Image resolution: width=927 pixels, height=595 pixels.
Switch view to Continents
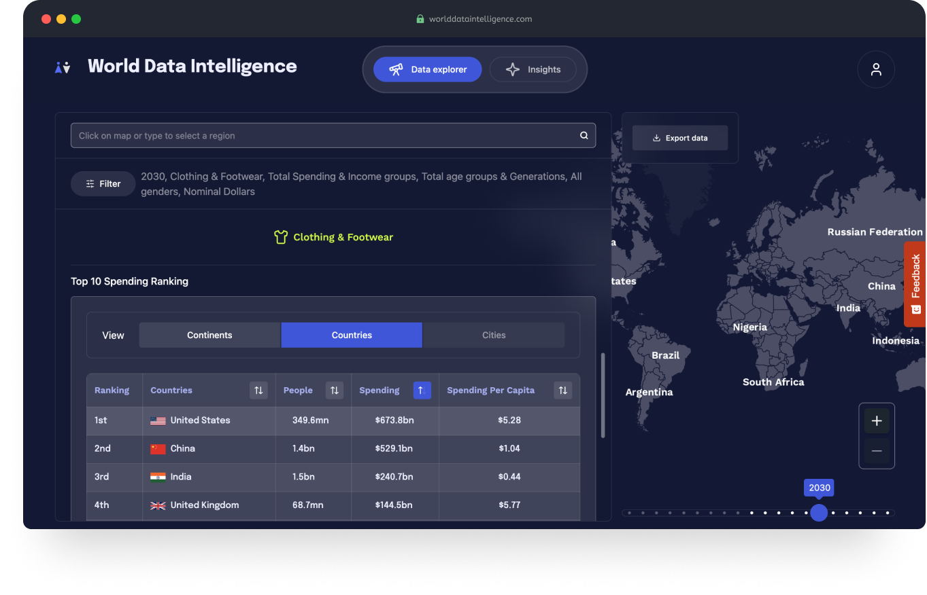coord(209,335)
